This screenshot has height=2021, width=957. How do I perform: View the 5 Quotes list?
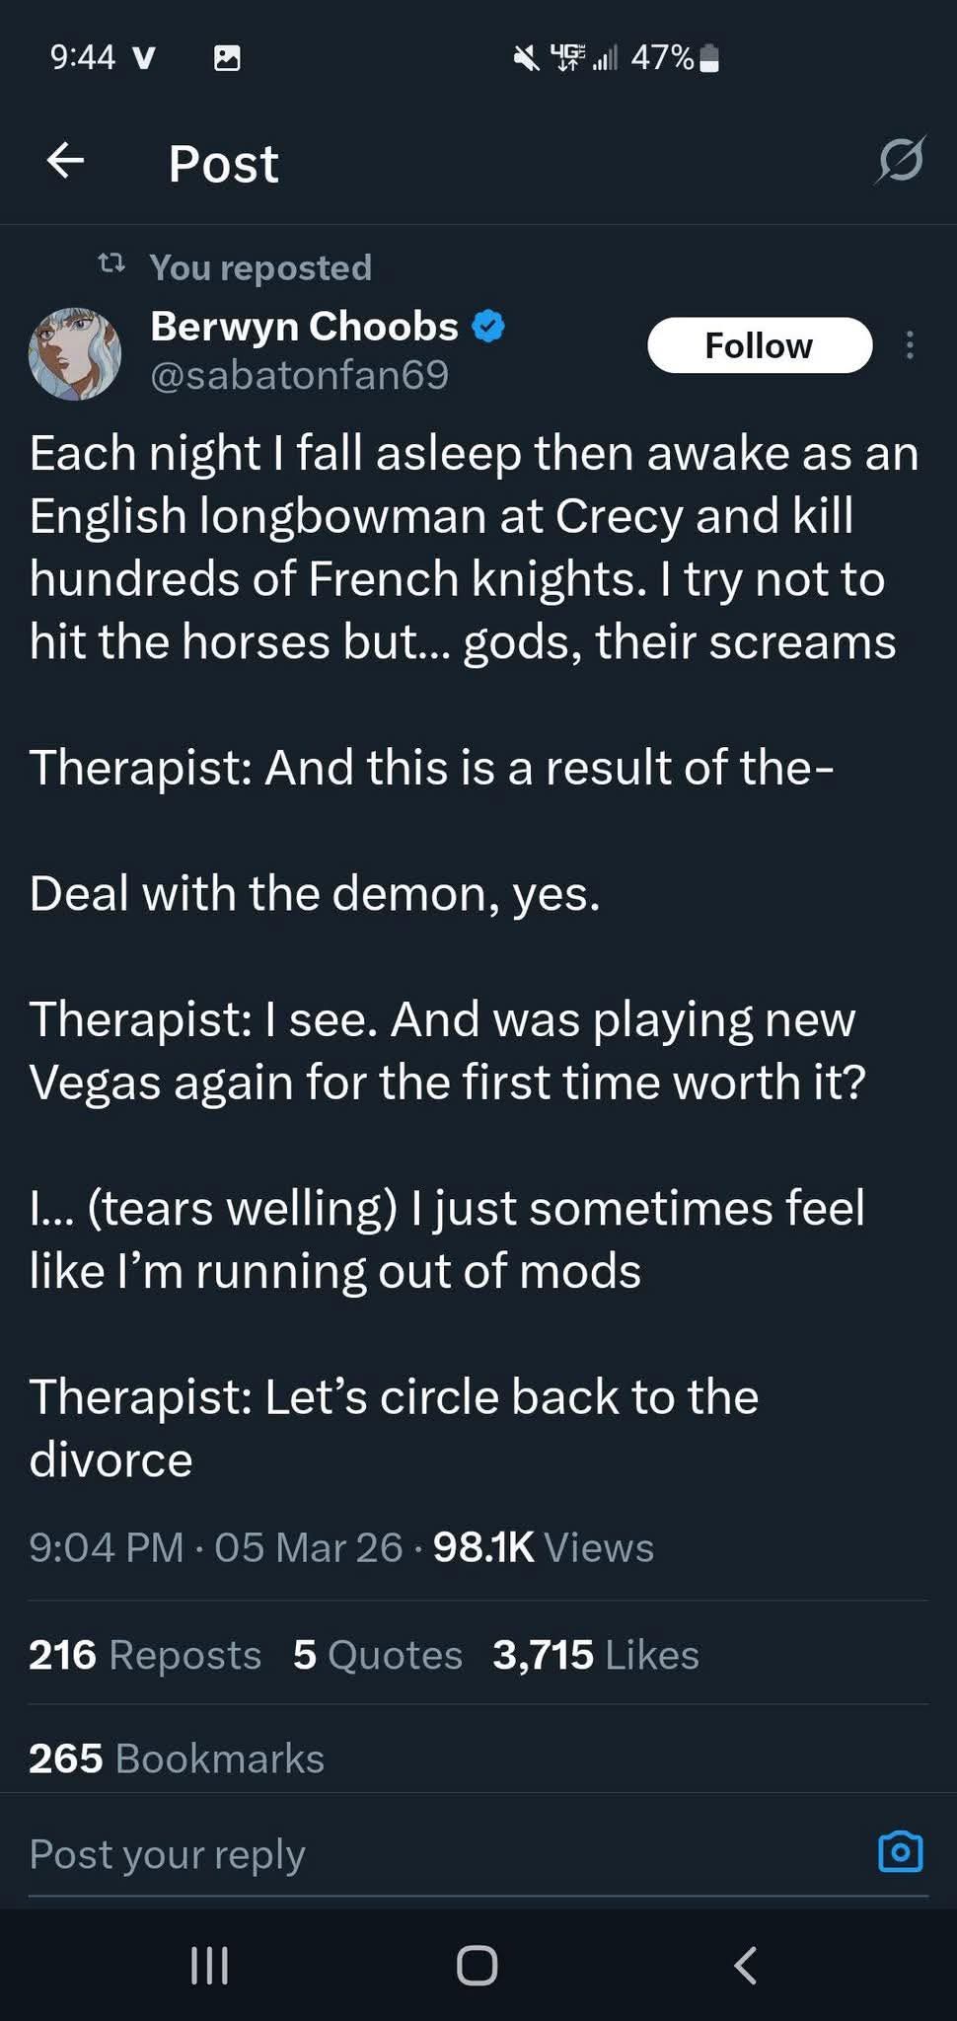377,1655
